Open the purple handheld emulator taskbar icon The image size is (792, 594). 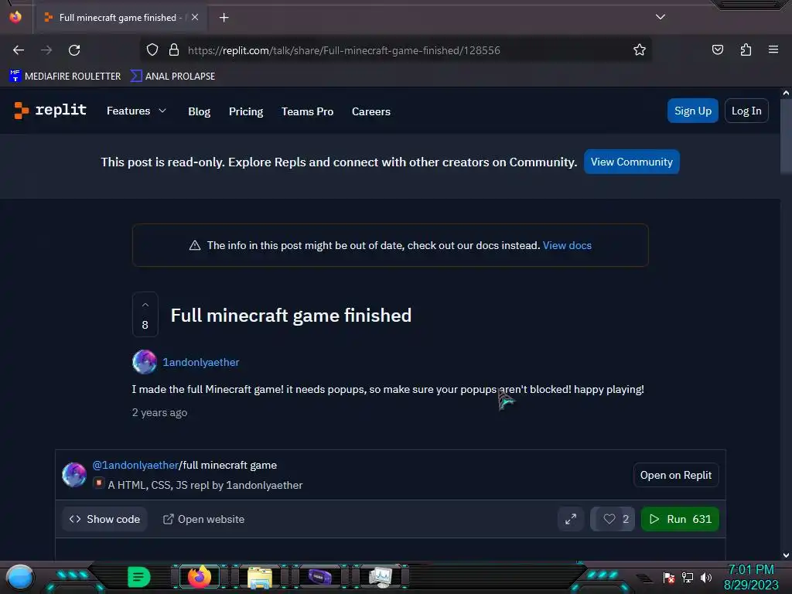[x=319, y=577]
